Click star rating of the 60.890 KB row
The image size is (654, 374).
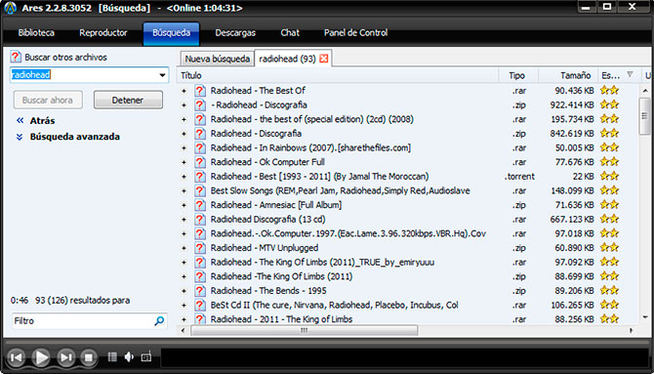[x=609, y=248]
